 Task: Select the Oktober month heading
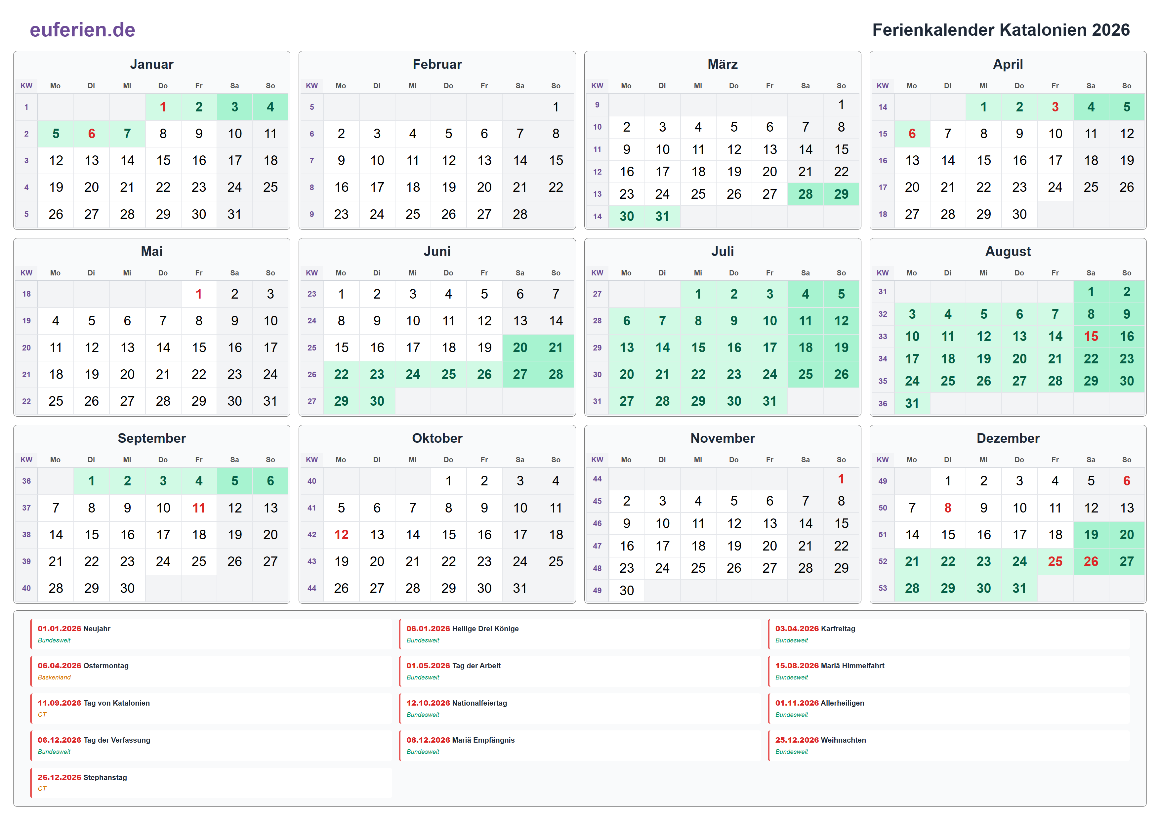(437, 438)
